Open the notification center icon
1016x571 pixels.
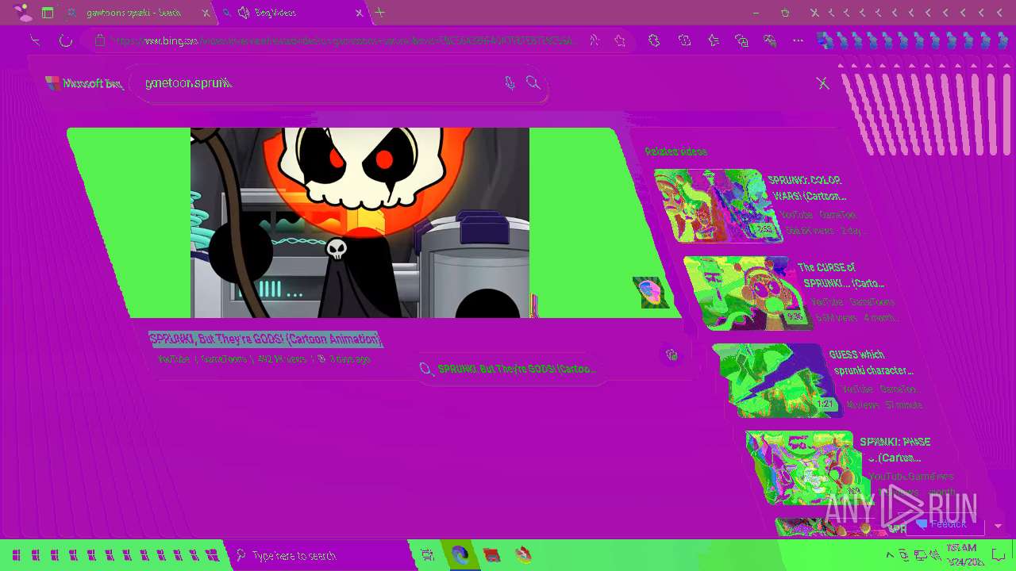[x=999, y=555]
